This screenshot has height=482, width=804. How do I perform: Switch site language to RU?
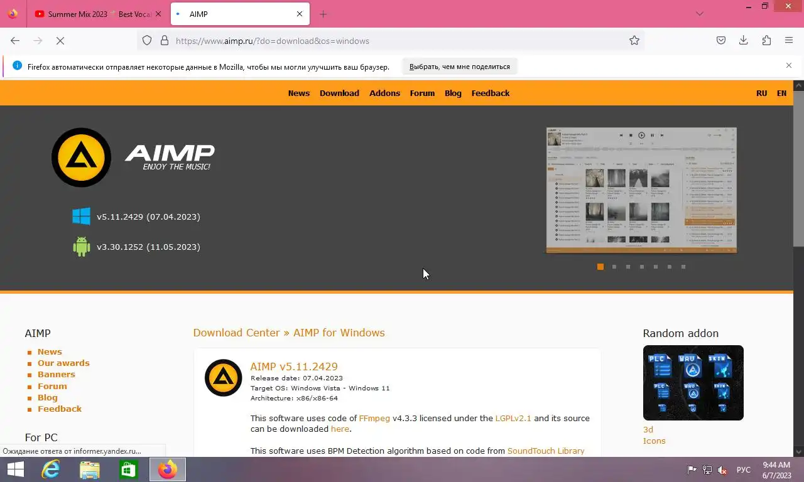pos(762,93)
